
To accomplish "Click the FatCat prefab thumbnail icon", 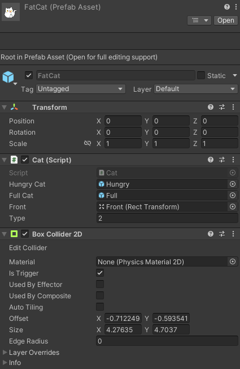I will tap(11, 12).
